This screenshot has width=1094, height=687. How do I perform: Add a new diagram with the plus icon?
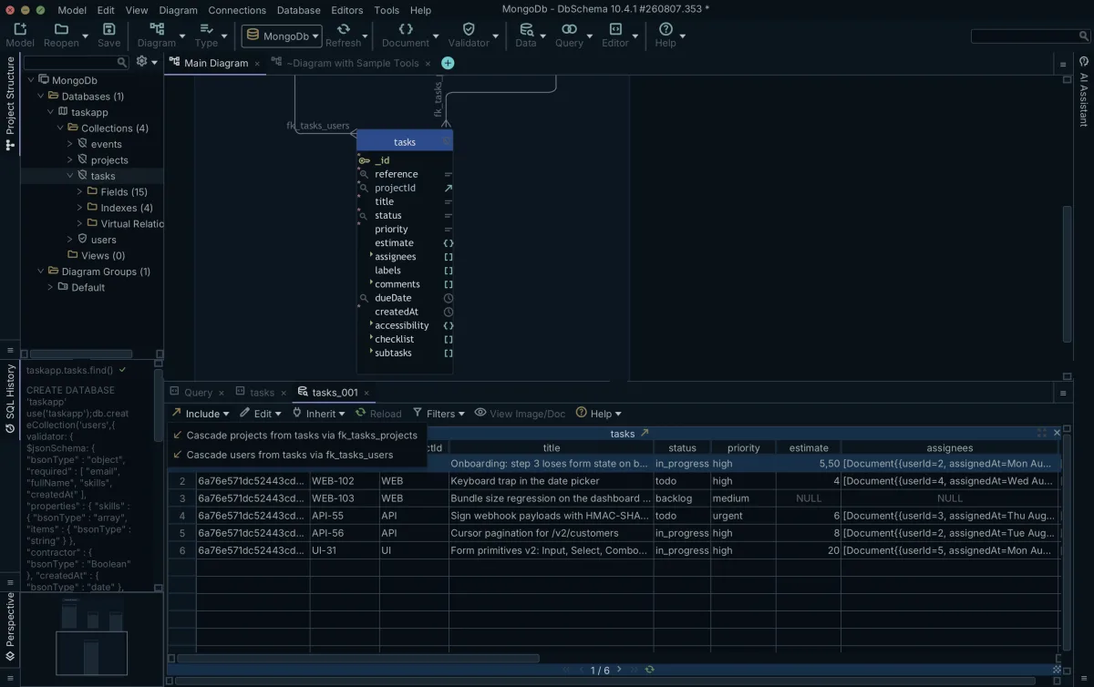[x=448, y=63]
